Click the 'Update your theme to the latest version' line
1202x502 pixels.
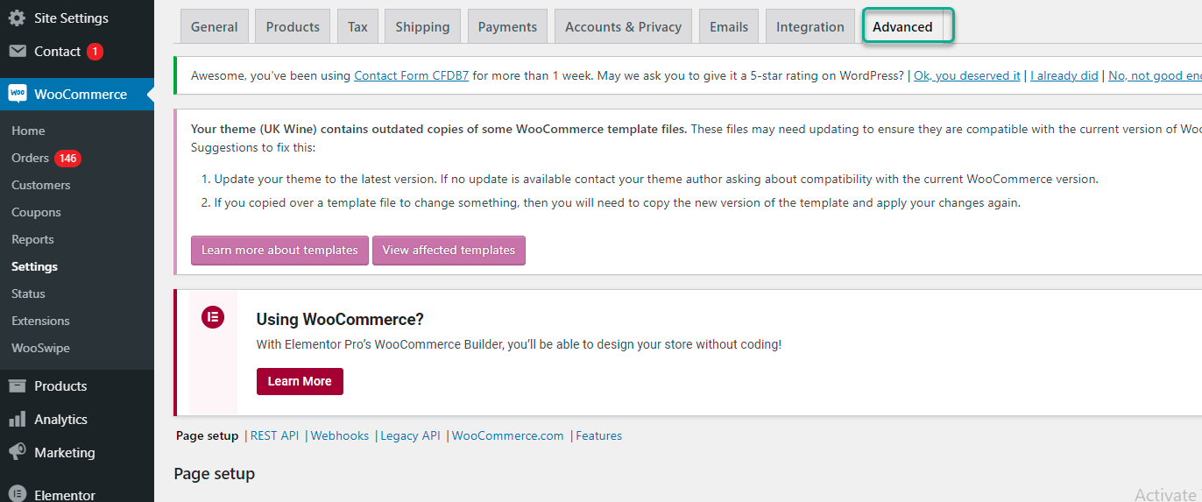[x=655, y=179]
